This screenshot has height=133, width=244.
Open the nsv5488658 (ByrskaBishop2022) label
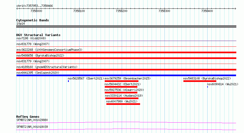(40, 55)
